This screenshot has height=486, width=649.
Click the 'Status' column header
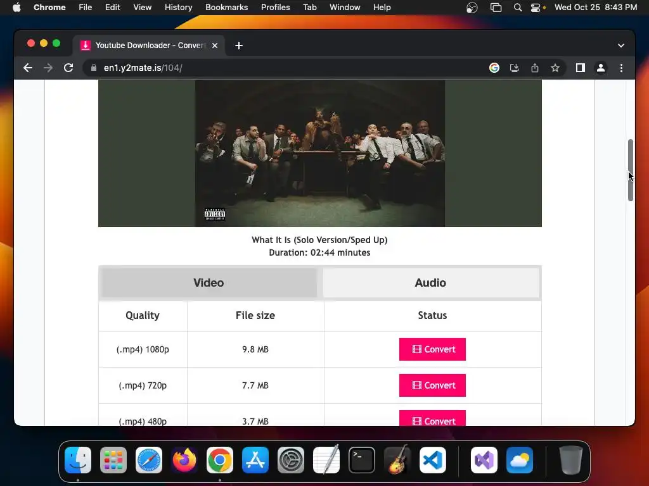pyautogui.click(x=432, y=315)
